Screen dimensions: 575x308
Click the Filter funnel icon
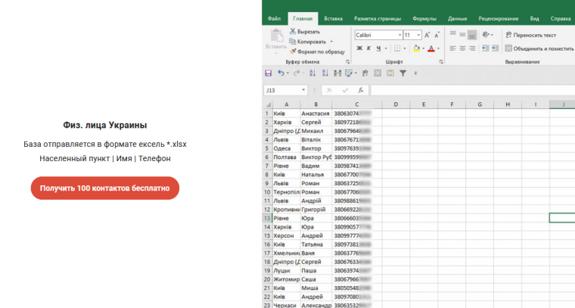click(402, 73)
